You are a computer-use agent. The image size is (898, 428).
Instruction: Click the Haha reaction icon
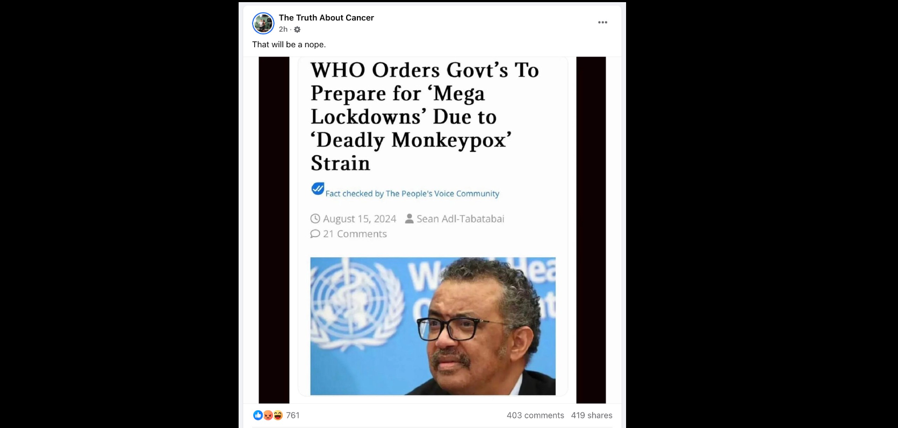click(277, 415)
